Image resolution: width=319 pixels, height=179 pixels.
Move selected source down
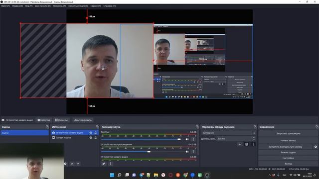point(78,164)
